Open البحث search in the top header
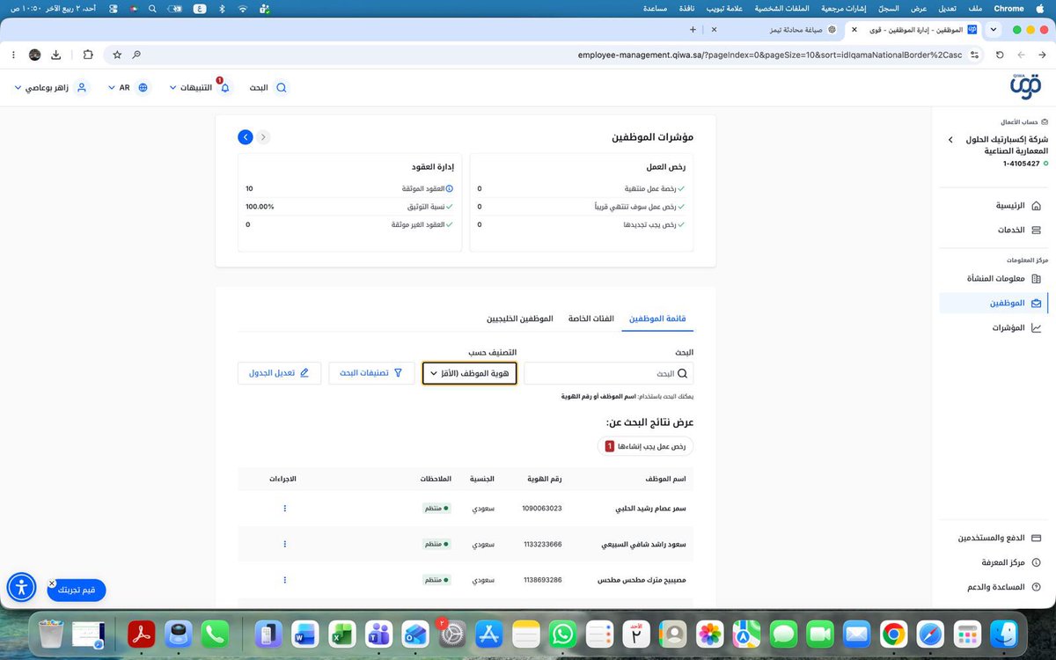The width and height of the screenshot is (1056, 660). click(268, 88)
